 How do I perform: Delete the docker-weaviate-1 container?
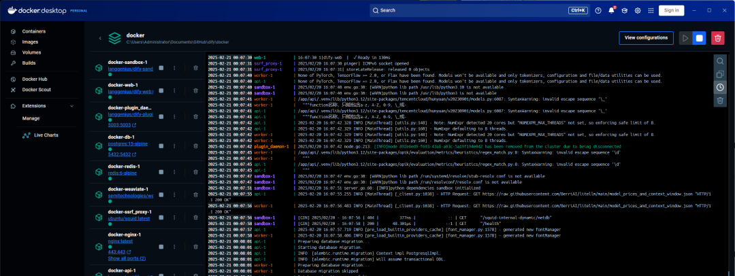[195, 195]
